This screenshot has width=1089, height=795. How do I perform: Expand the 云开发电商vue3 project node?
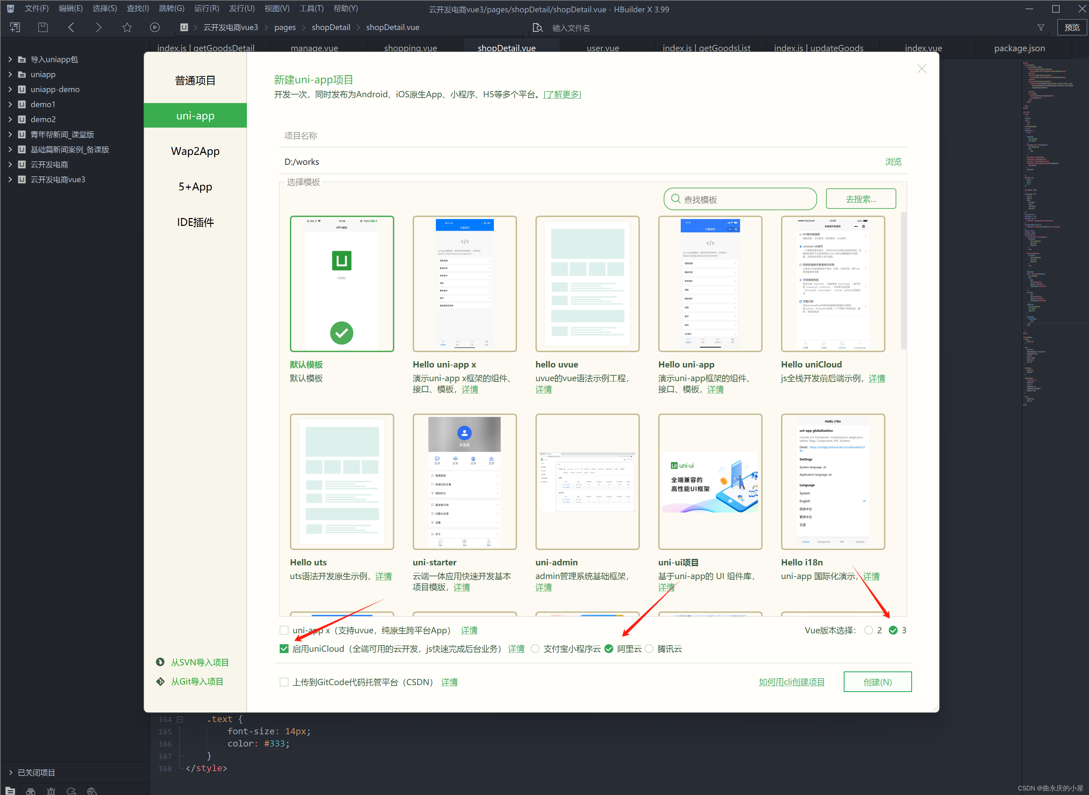[x=10, y=179]
